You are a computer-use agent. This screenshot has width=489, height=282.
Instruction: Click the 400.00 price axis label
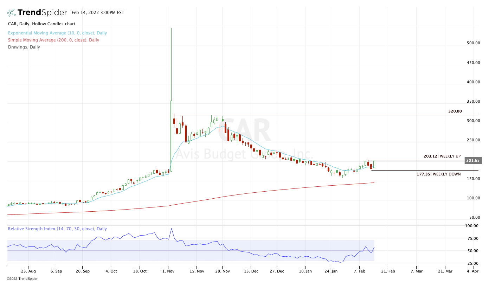[x=474, y=82]
